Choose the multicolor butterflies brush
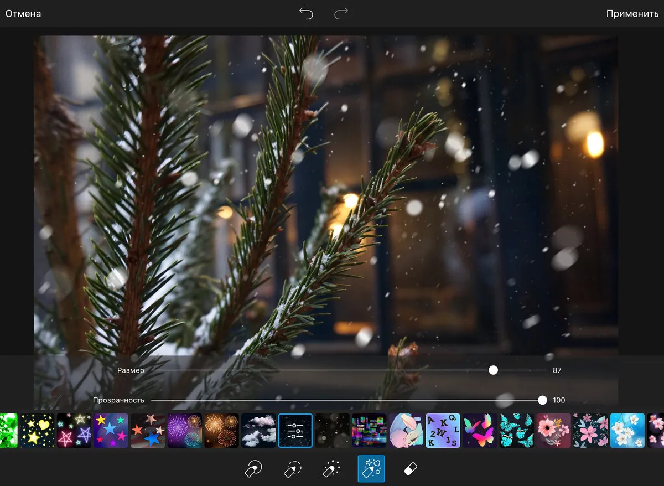664x486 pixels. tap(480, 431)
